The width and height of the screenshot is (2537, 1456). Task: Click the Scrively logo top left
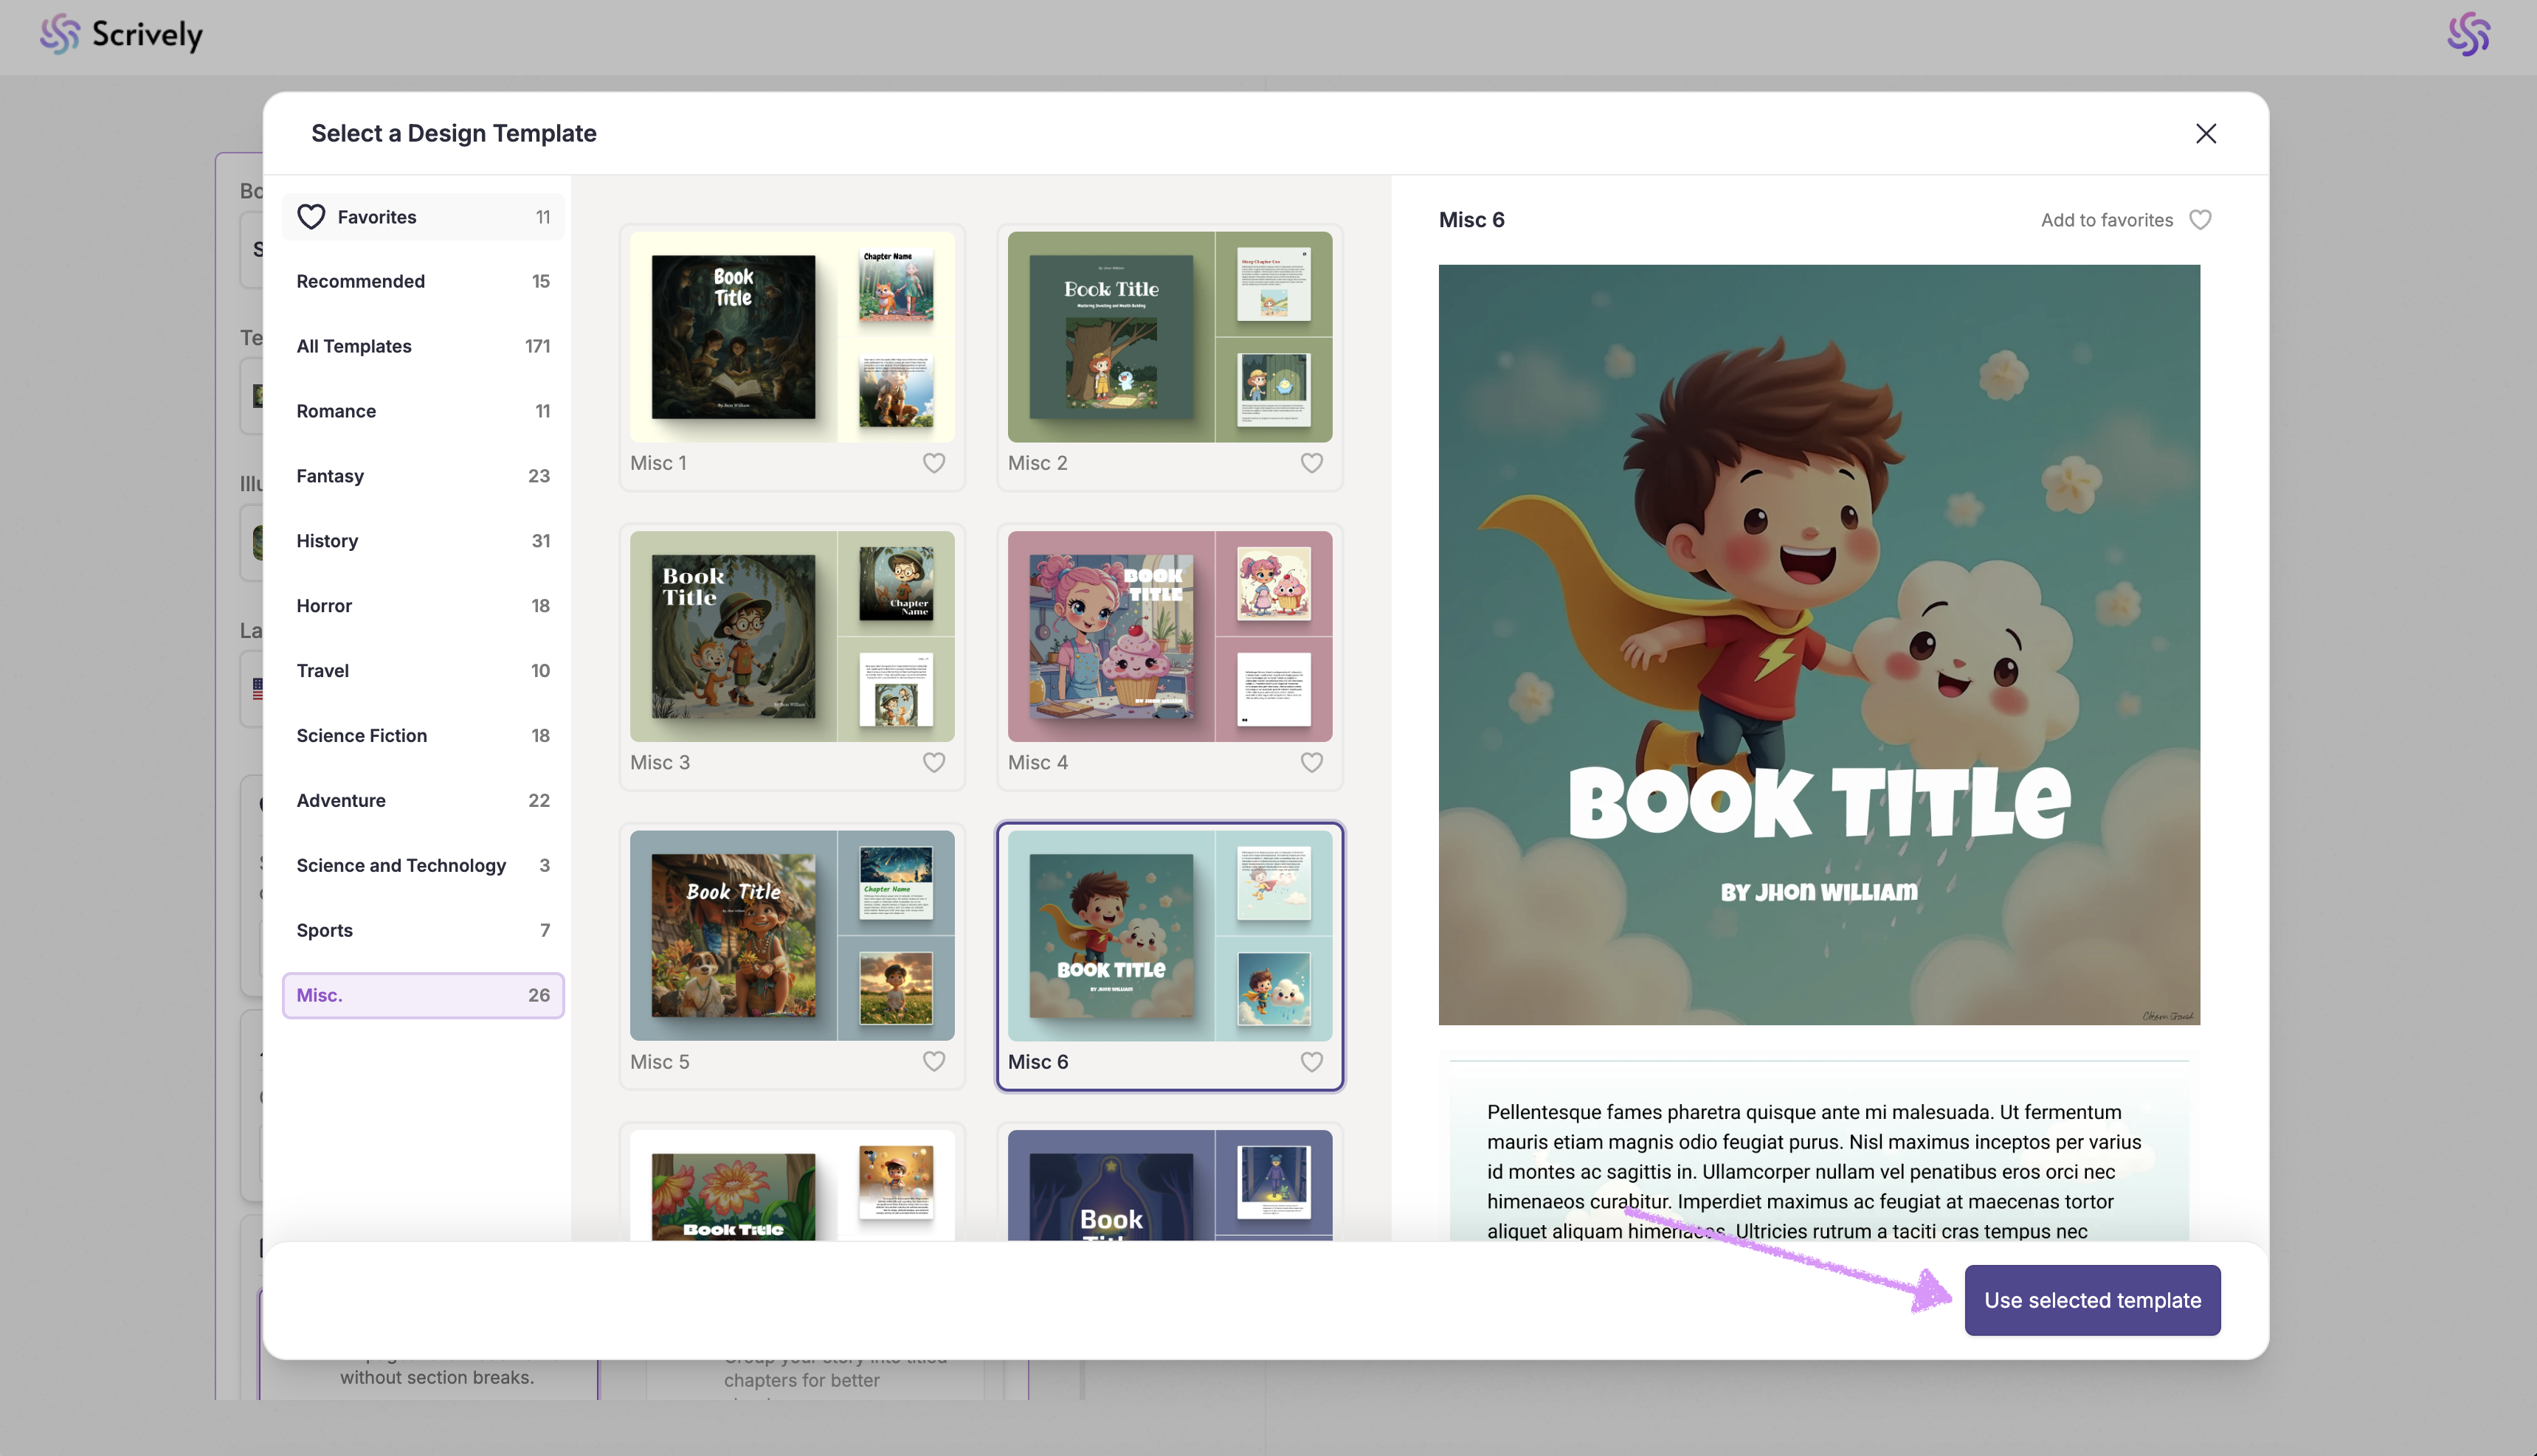pos(121,35)
